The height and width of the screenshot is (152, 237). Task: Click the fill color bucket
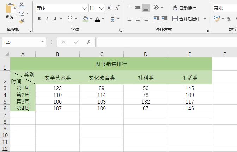(x=85, y=19)
